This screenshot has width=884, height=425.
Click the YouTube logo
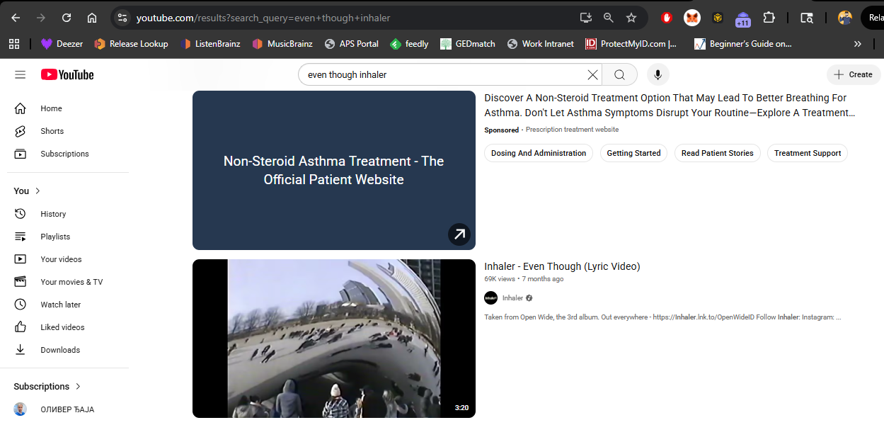(67, 74)
